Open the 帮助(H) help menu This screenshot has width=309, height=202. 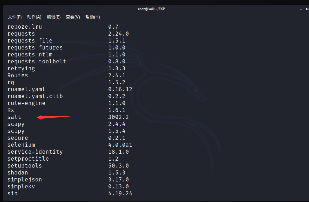tap(92, 17)
